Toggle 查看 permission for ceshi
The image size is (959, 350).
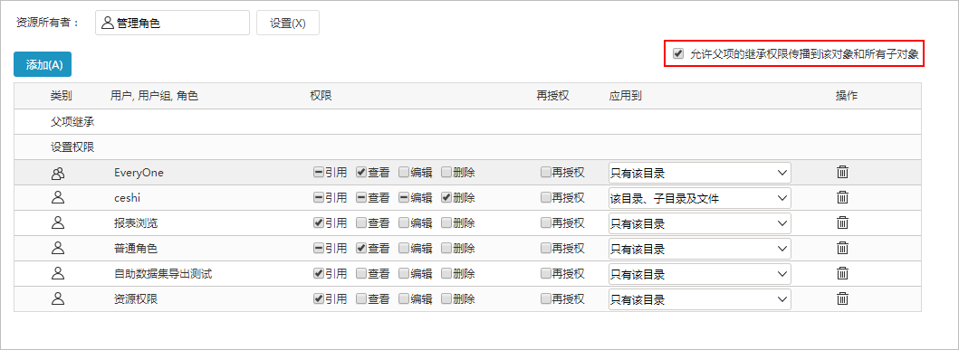coord(361,197)
